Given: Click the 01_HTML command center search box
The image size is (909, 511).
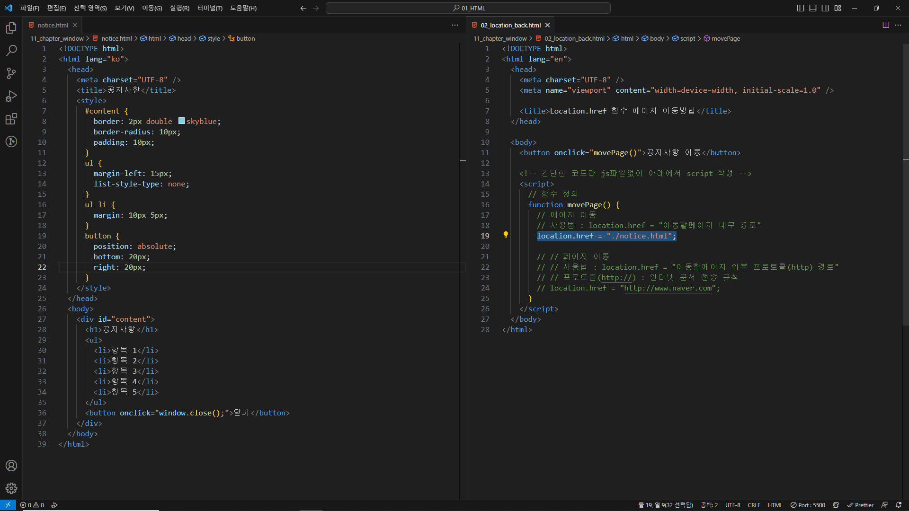Looking at the screenshot, I should coord(468,8).
